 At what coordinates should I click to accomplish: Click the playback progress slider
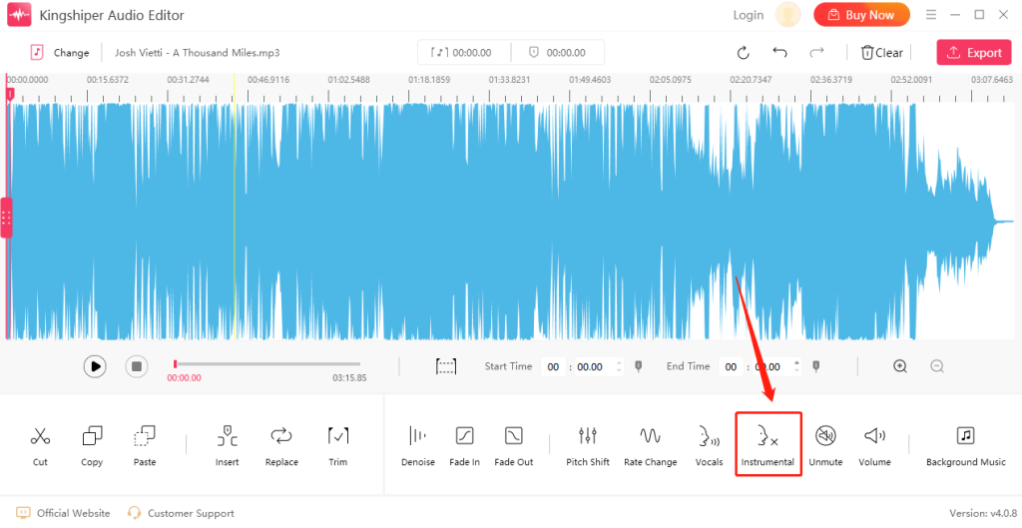[x=267, y=364]
